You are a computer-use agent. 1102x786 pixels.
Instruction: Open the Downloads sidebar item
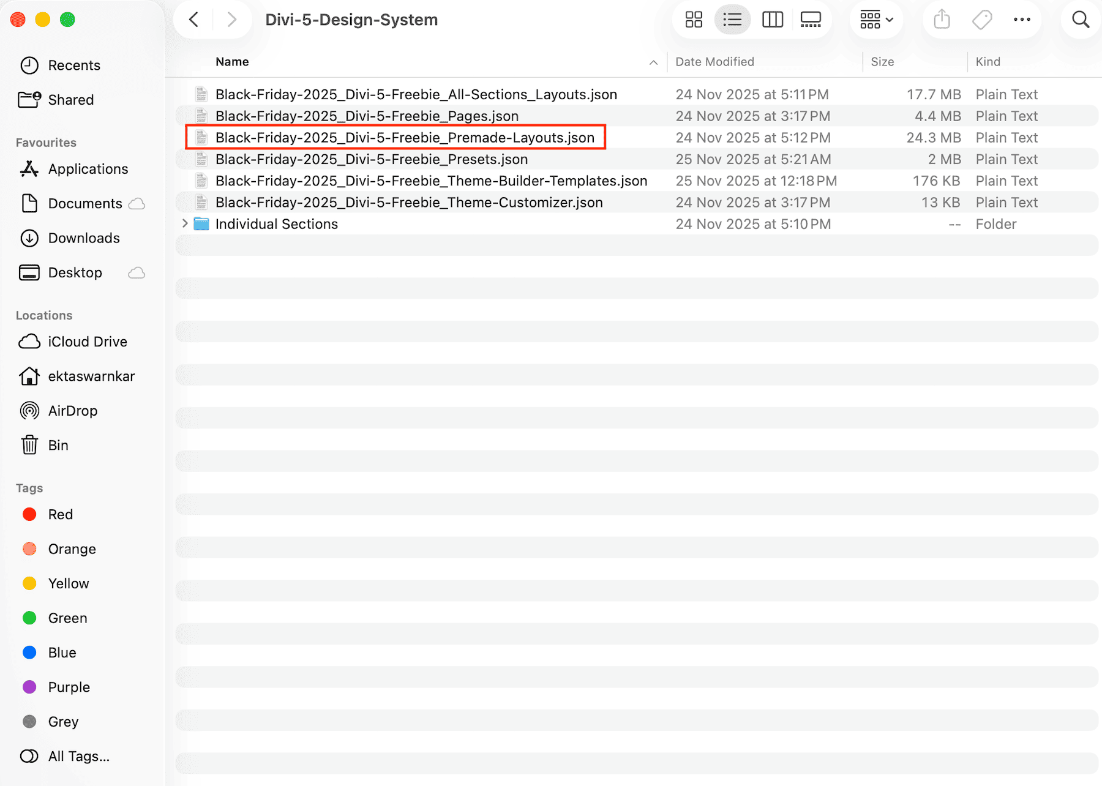tap(83, 238)
